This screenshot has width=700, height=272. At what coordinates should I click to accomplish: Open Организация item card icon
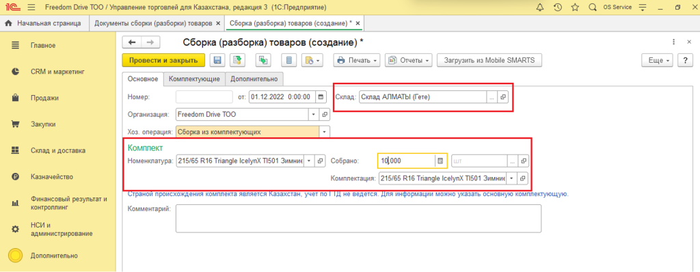click(325, 115)
